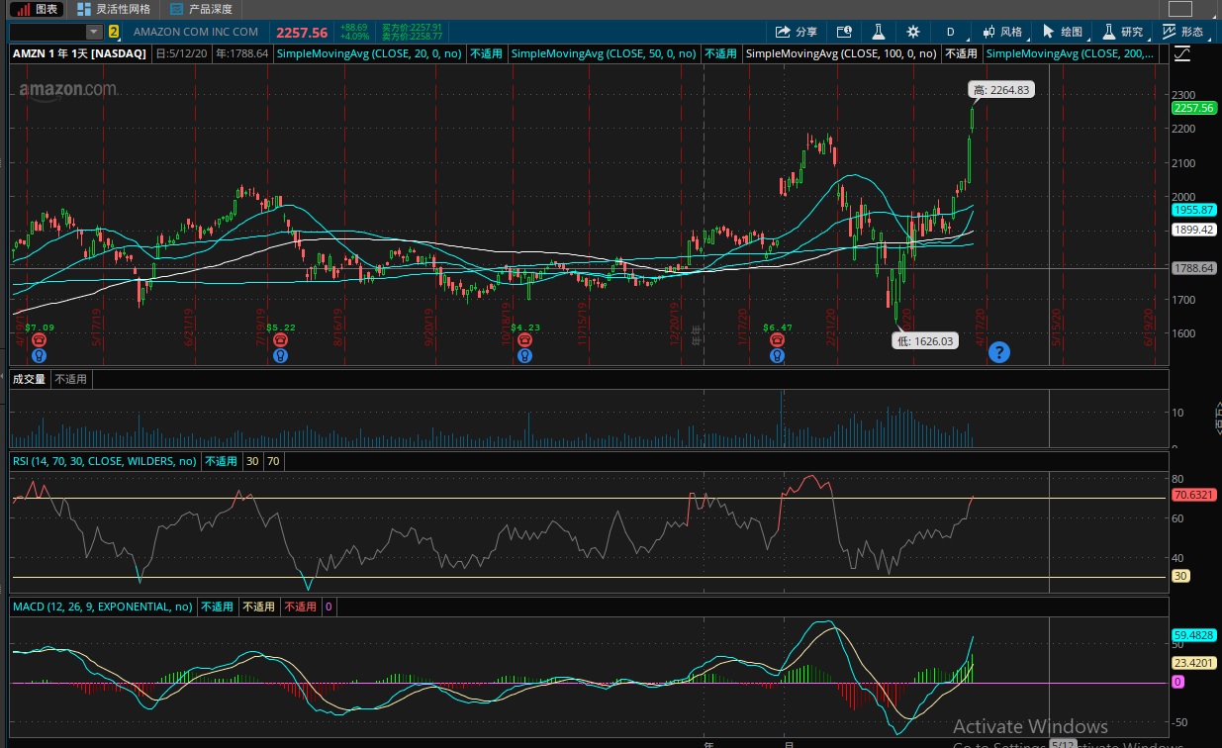Click the 分享 share button
Viewport: 1222px width, 748px height.
point(797,32)
